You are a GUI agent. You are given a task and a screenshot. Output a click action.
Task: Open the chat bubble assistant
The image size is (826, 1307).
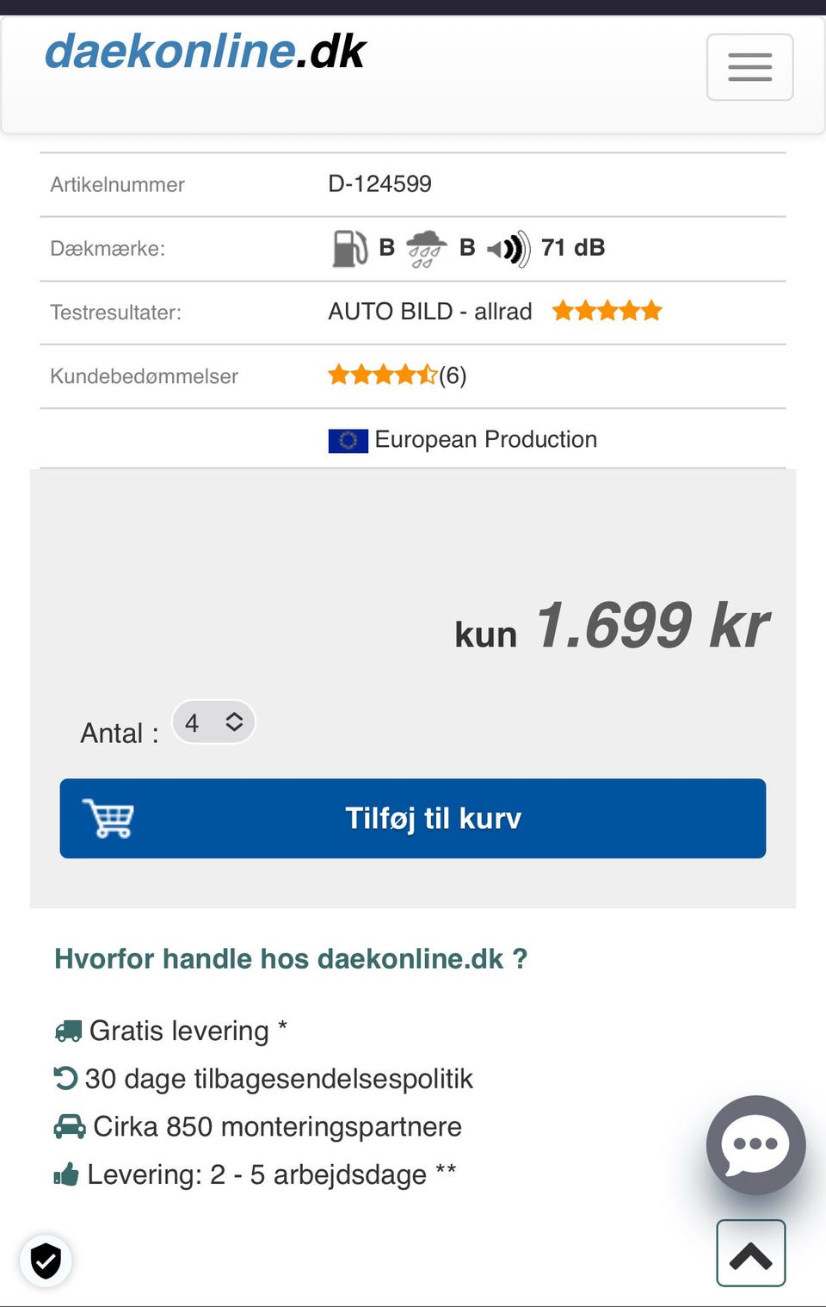pos(755,1145)
